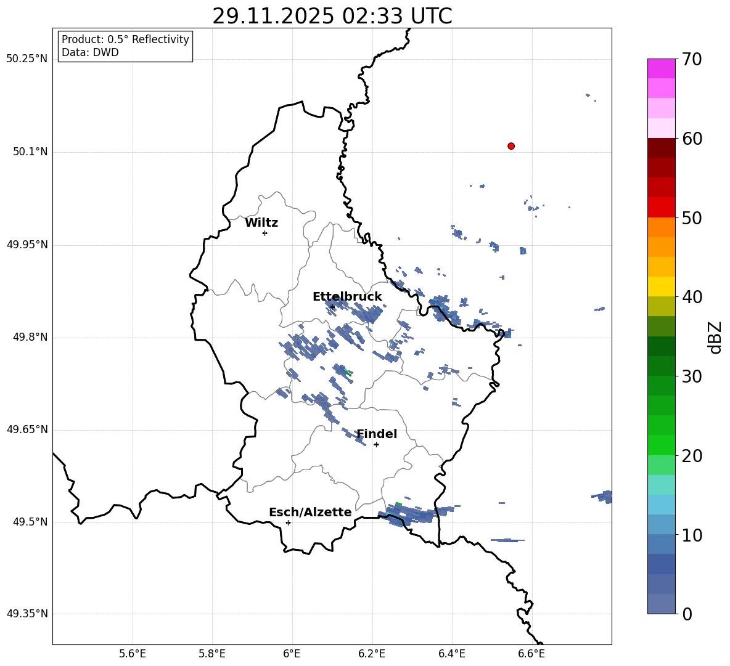
Task: Click the yellow colorbar segment near 40
Action: [x=661, y=286]
